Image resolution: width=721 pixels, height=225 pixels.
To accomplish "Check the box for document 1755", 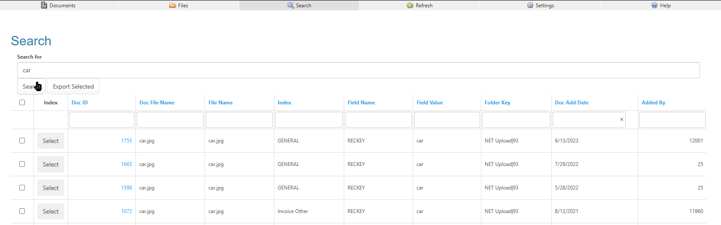I will point(22,141).
